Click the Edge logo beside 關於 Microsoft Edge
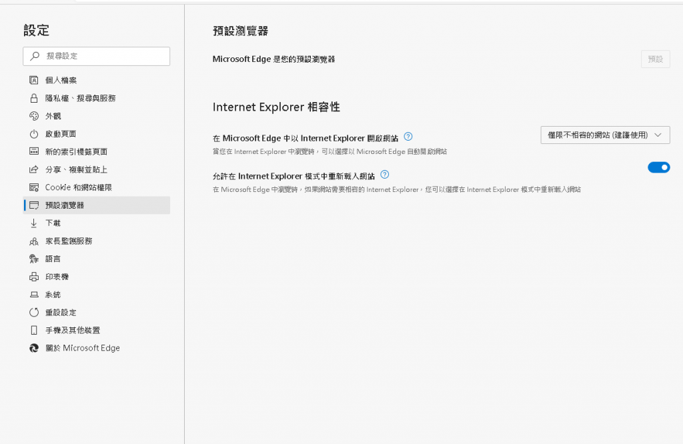Image resolution: width=683 pixels, height=444 pixels. pos(33,348)
